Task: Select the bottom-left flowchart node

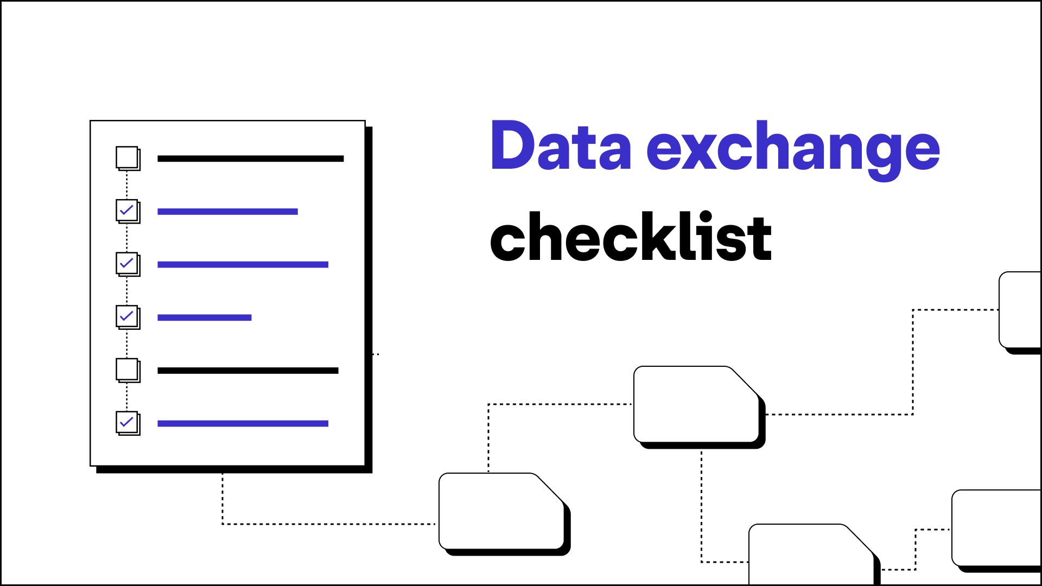Action: [501, 514]
